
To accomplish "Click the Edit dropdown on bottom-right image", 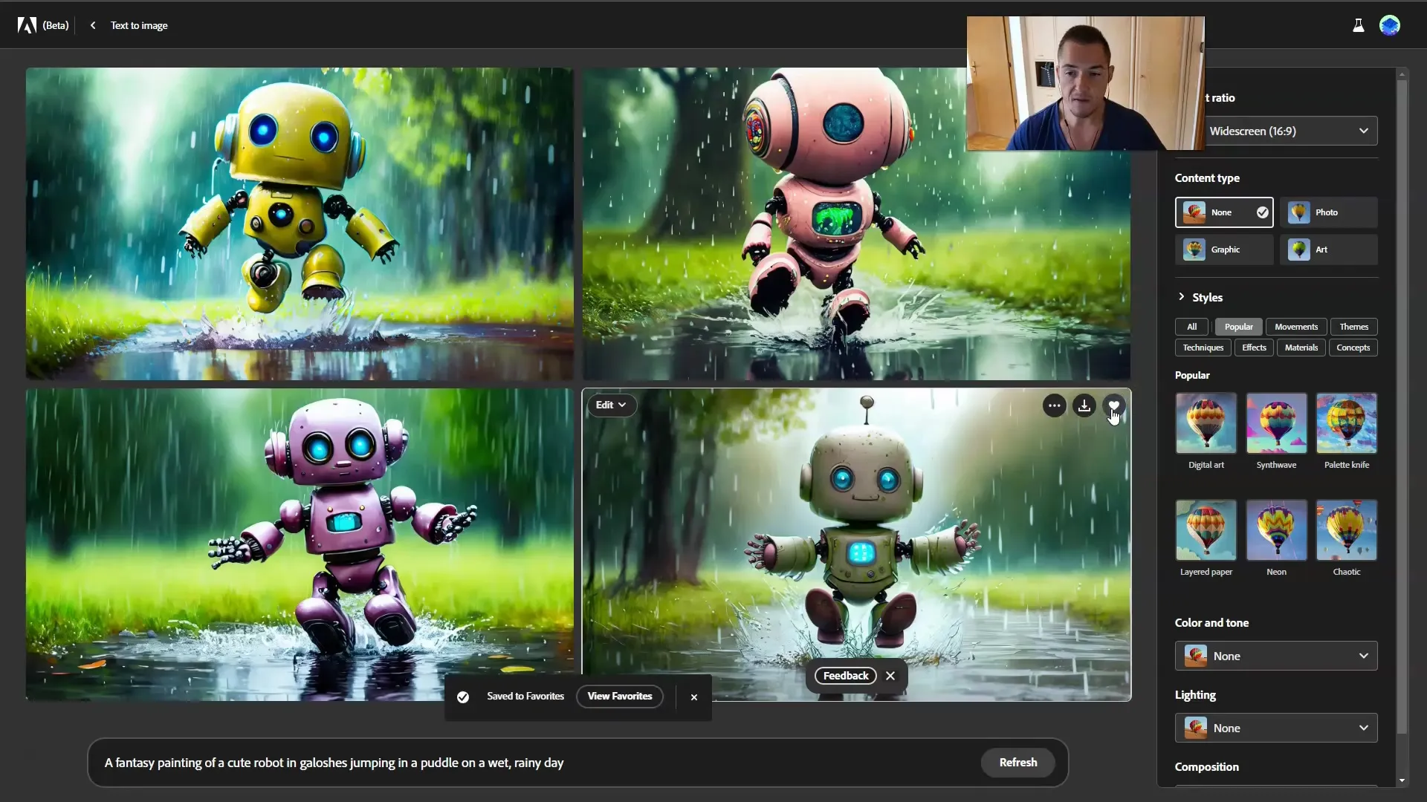I will pos(611,405).
